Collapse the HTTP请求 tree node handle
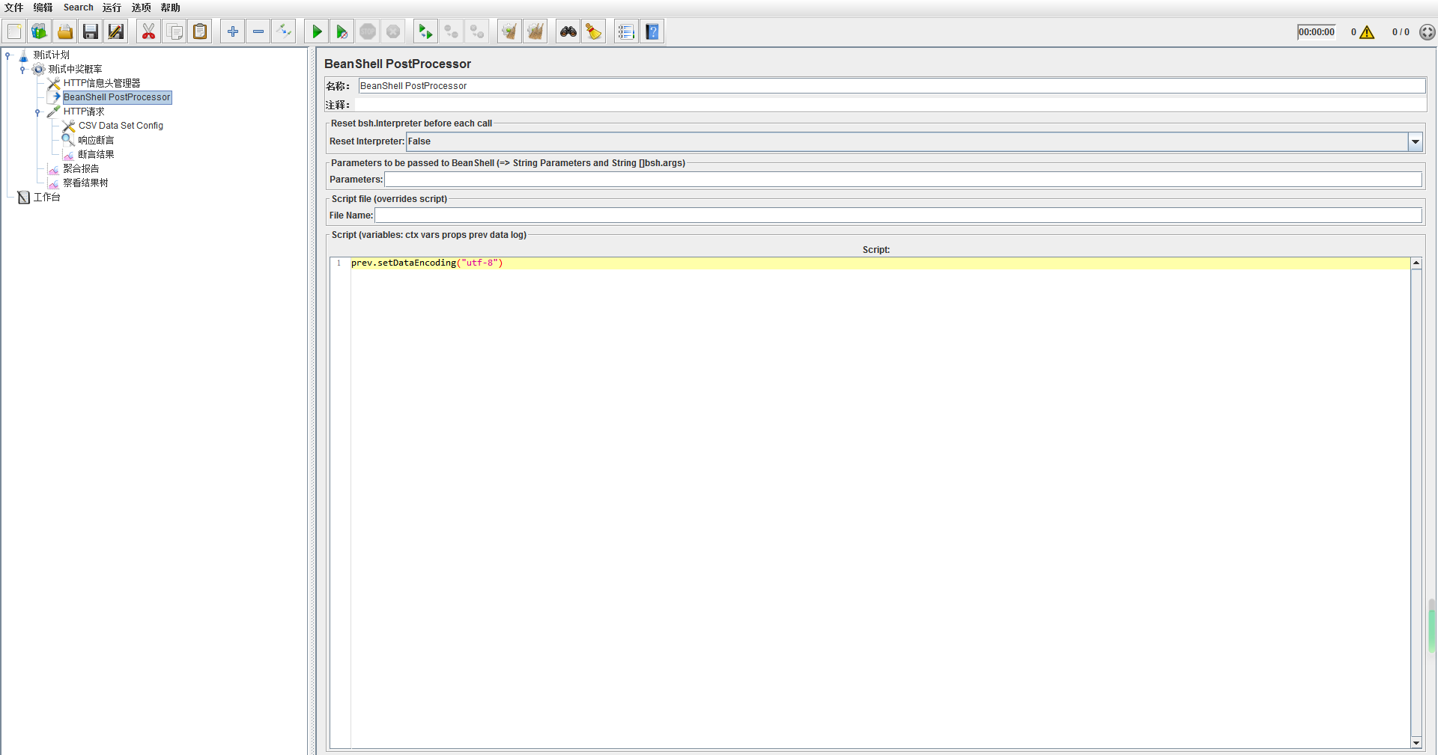Screen dimensions: 1438x755 tap(37, 112)
